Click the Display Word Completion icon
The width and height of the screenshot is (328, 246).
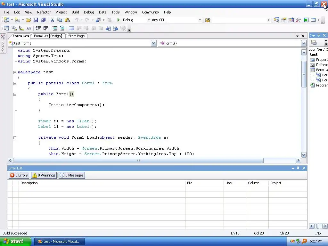[x=29, y=28]
